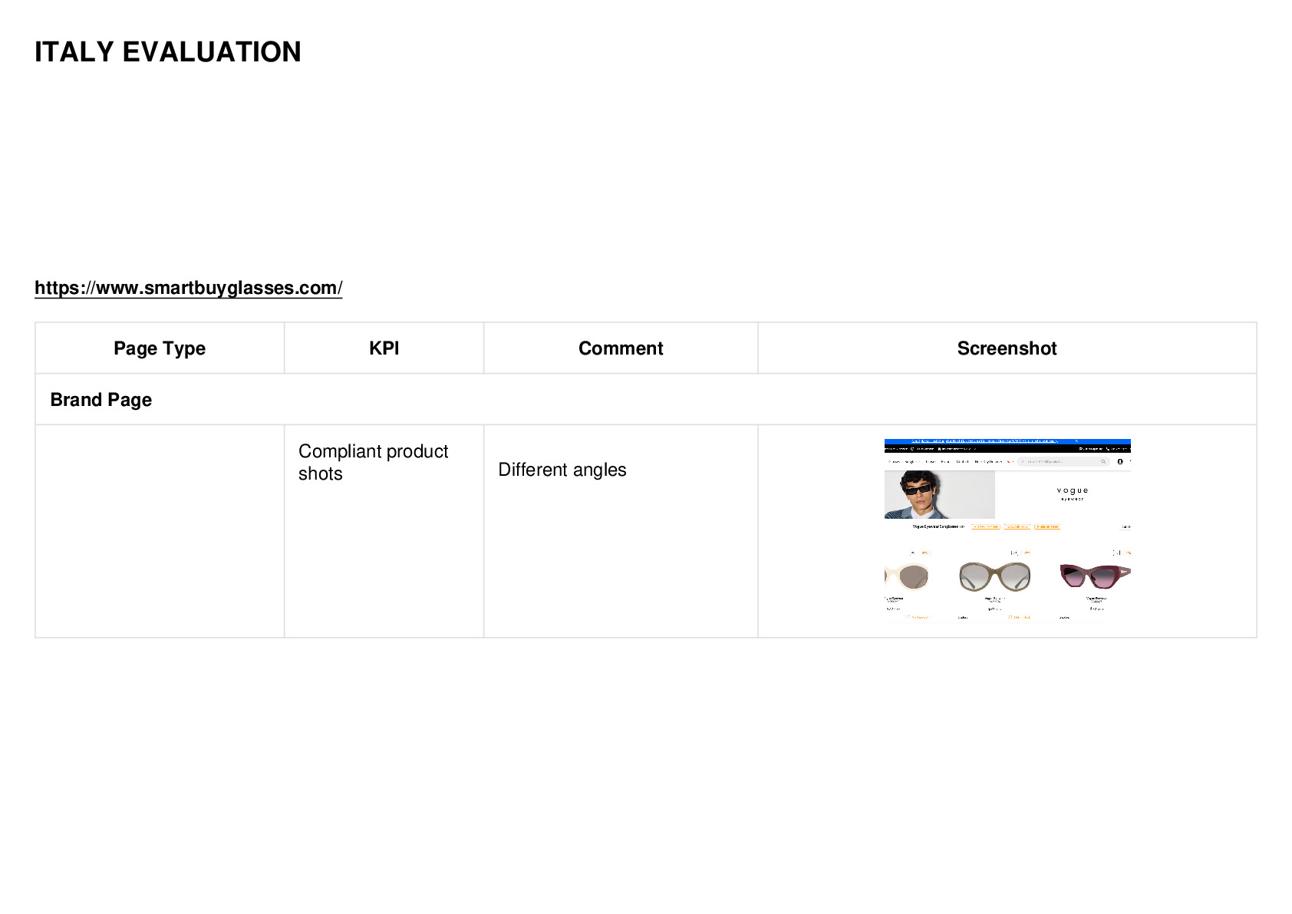This screenshot has height=914, width=1292.
Task: Click the ITALY EVALUATION heading
Action: point(168,52)
